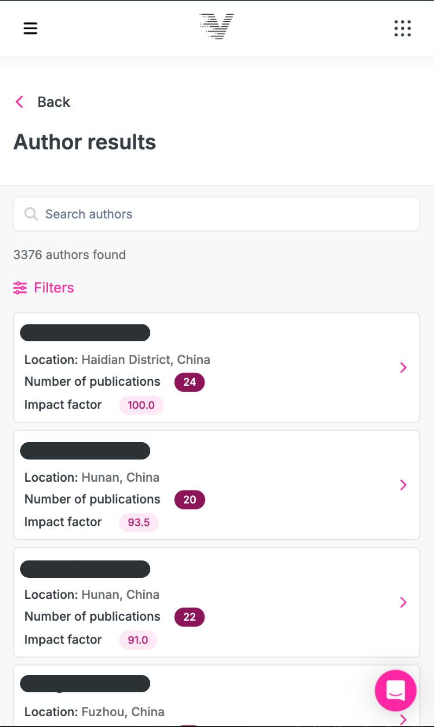
Task: Click the 3376 authors found text
Action: point(69,254)
